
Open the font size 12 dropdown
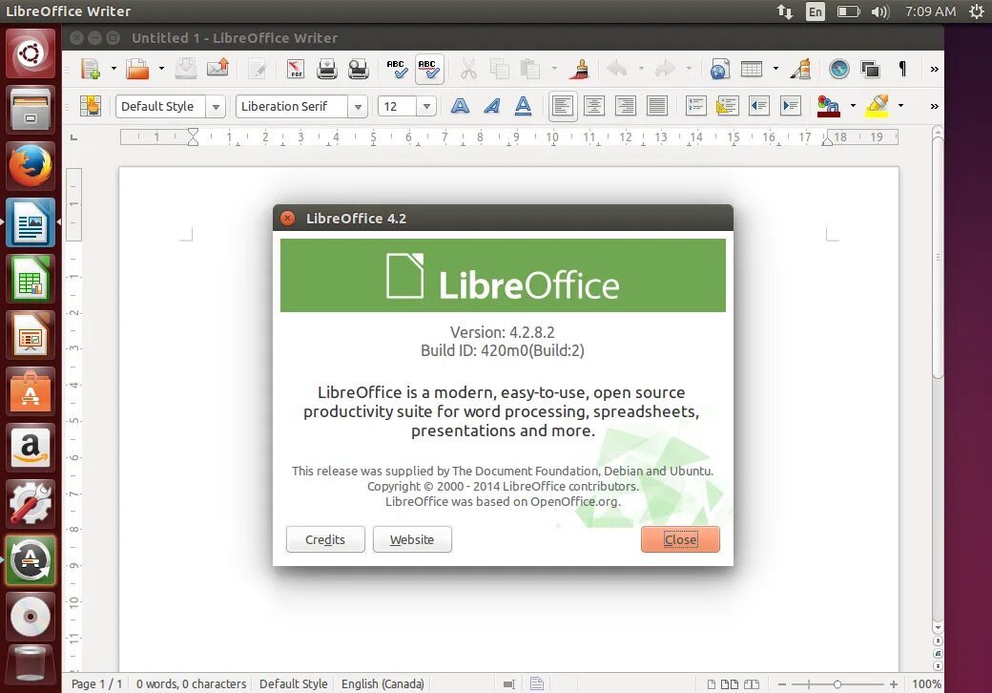(426, 106)
